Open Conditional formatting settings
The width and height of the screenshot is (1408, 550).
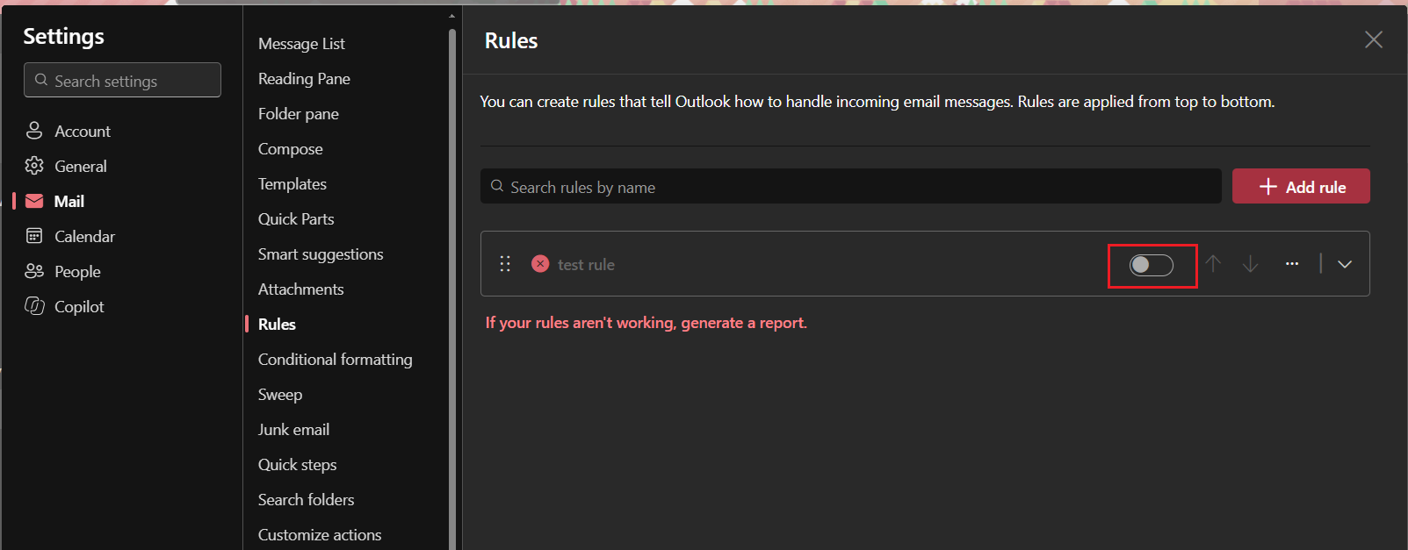(x=335, y=359)
